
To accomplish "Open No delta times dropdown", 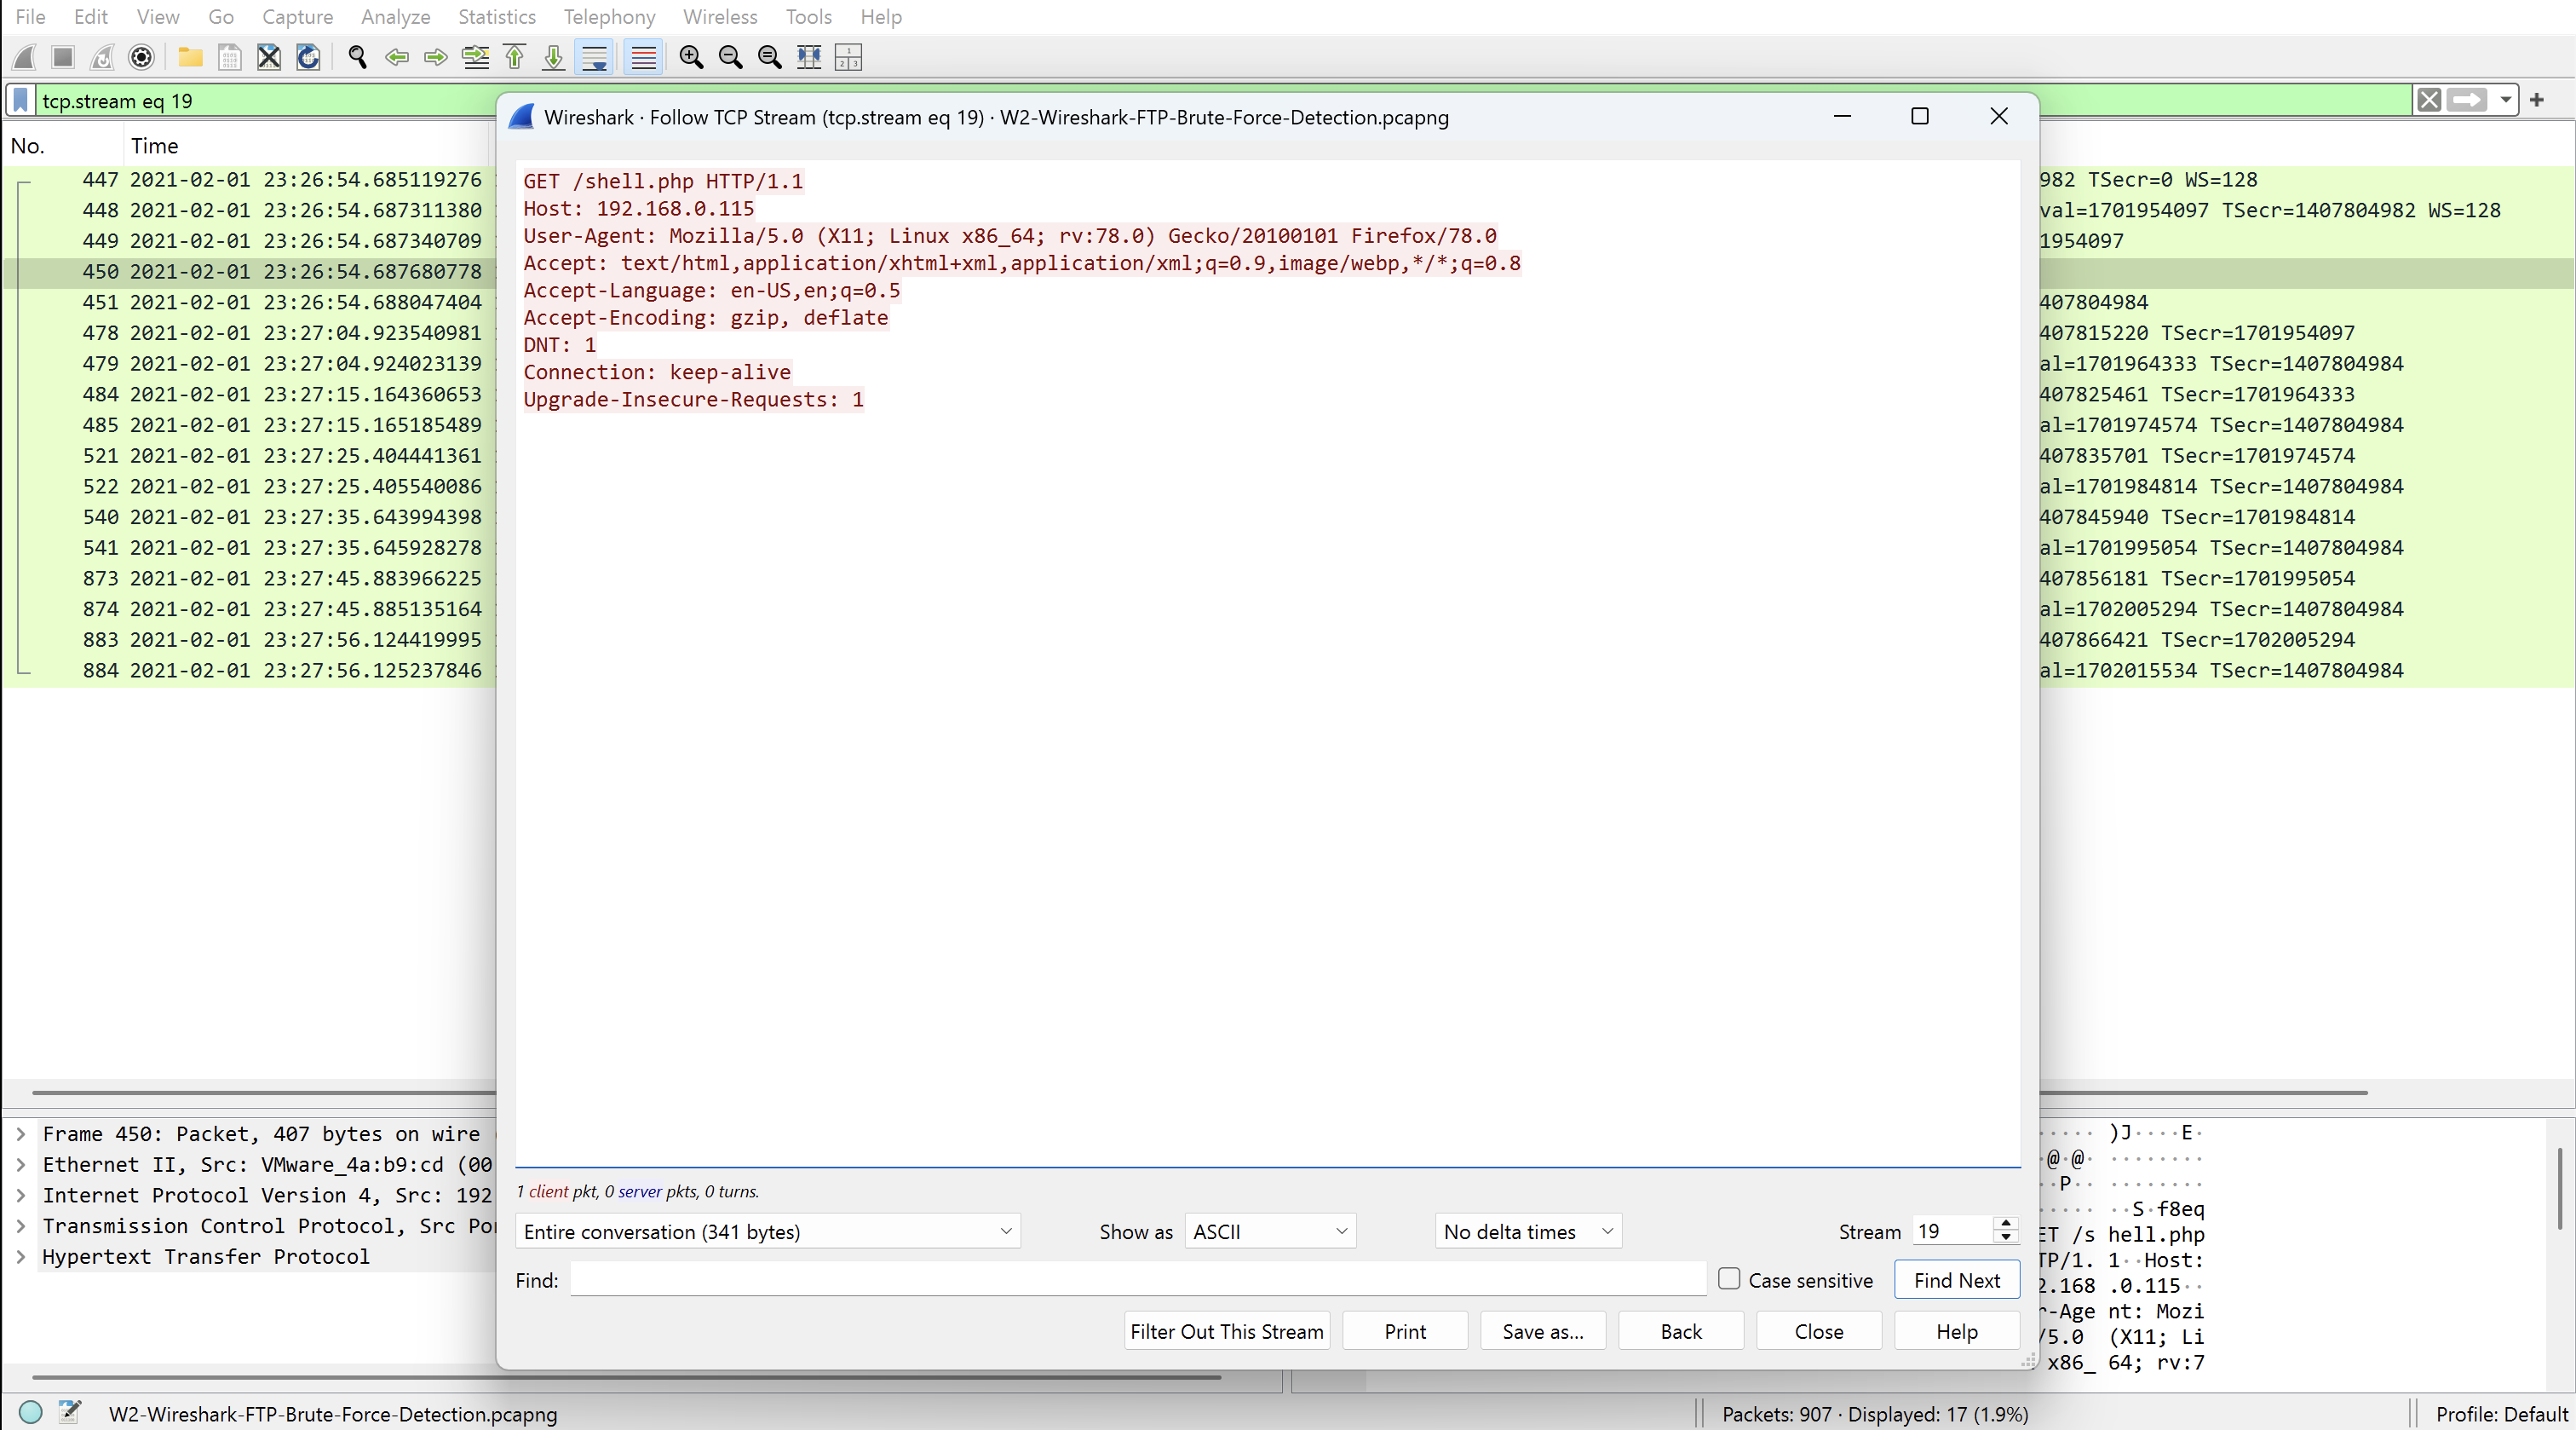I will click(x=1527, y=1231).
